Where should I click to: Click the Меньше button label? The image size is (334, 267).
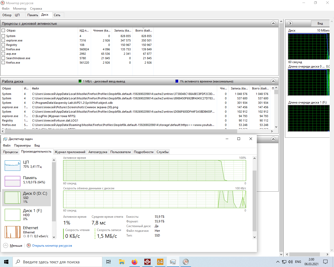(16, 246)
